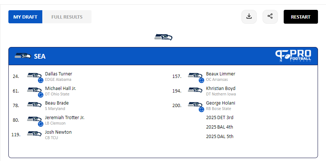Click Khristian Boyd player name

tap(221, 89)
